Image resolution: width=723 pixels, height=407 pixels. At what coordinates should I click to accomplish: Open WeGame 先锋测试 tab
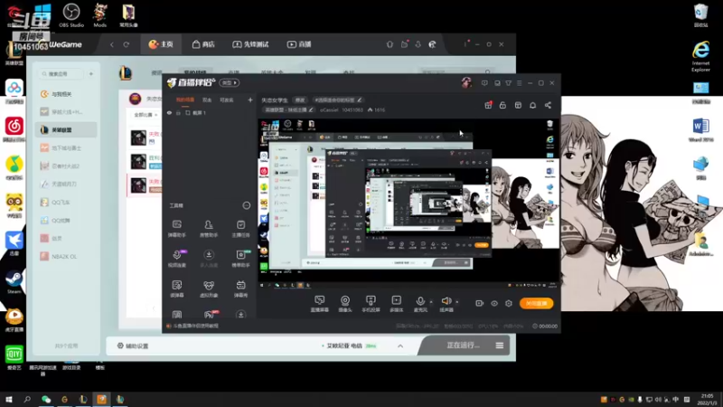coord(250,44)
